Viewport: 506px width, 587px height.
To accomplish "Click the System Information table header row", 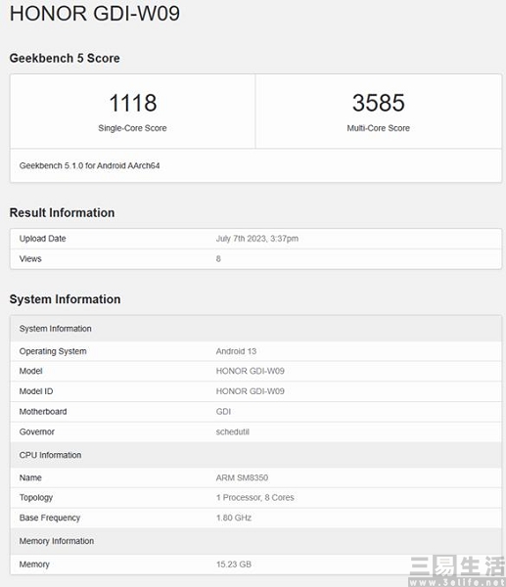I will point(255,329).
